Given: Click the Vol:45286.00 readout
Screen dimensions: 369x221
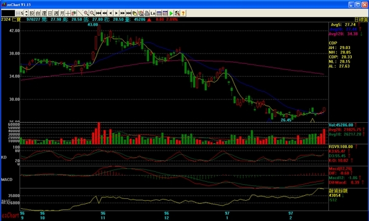Looking at the screenshot, I should click(x=341, y=125).
